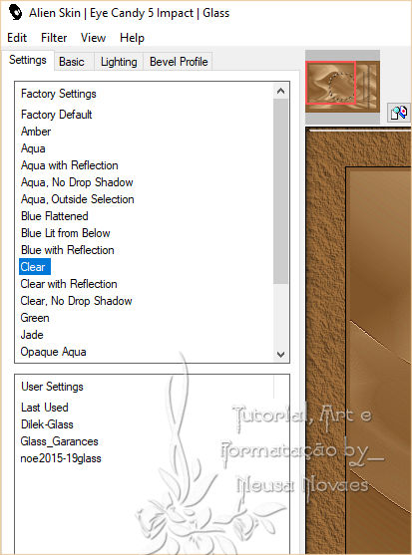This screenshot has height=555, width=412.
Task: Click the up arrow of Factory Settings scrollbar
Action: point(281,91)
